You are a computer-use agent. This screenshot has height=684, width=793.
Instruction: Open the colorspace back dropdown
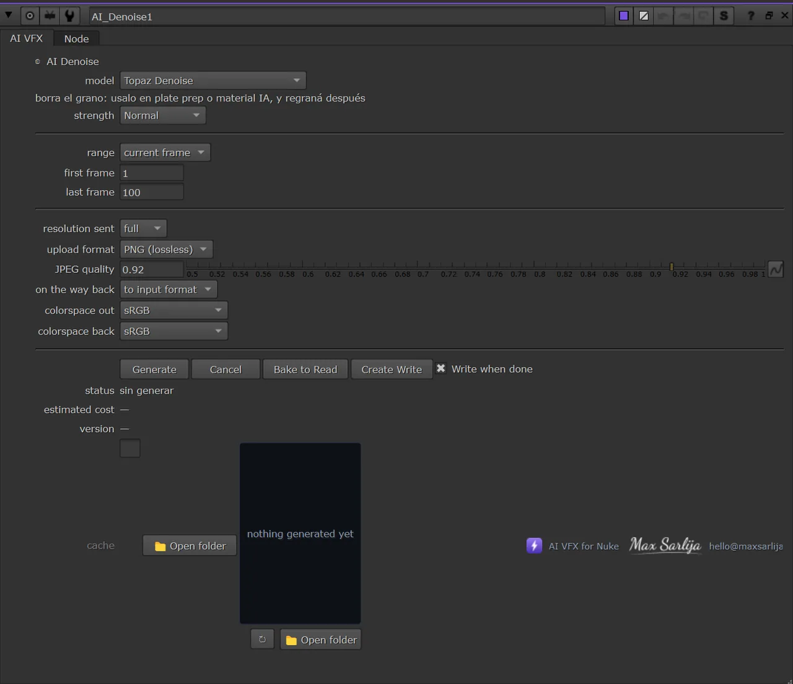(173, 331)
